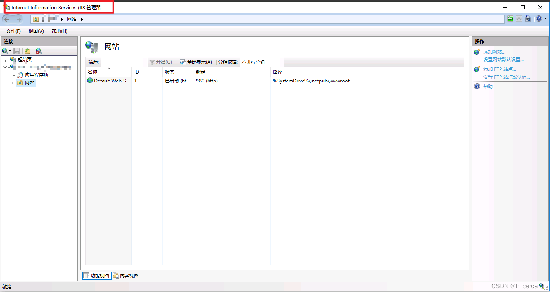Open a new connection in the Connections toolbar
The height and width of the screenshot is (292, 550).
click(6, 50)
